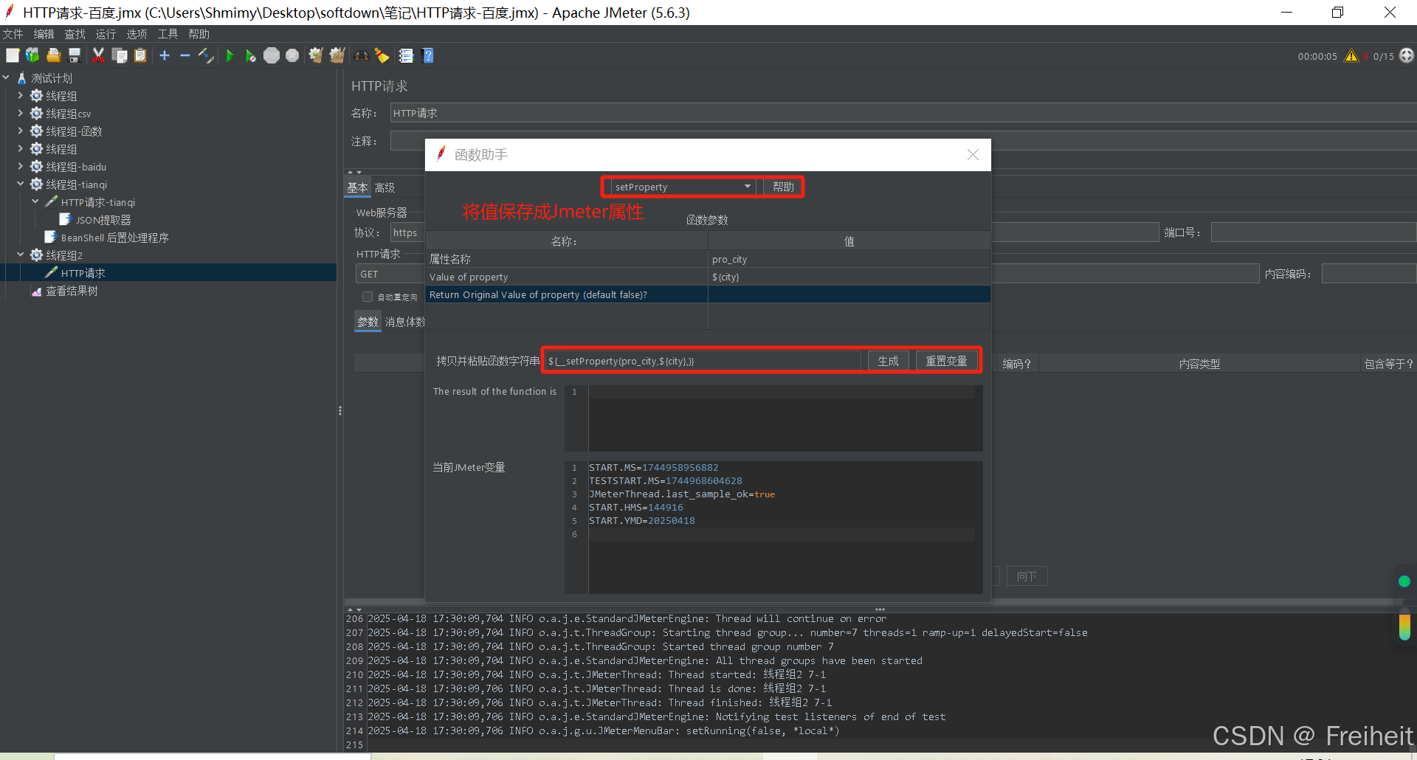Click the 帮助 button in function helper
1417x760 pixels.
coord(783,187)
